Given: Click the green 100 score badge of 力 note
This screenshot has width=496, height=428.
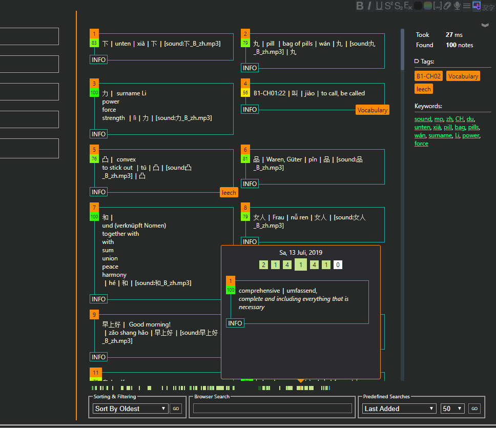Looking at the screenshot, I should pos(94,93).
